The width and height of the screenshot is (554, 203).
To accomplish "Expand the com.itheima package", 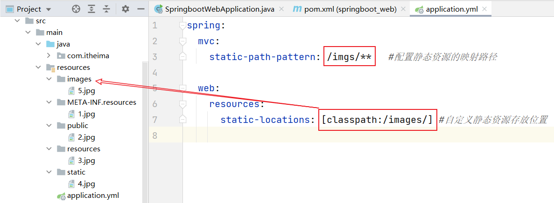I will point(49,56).
